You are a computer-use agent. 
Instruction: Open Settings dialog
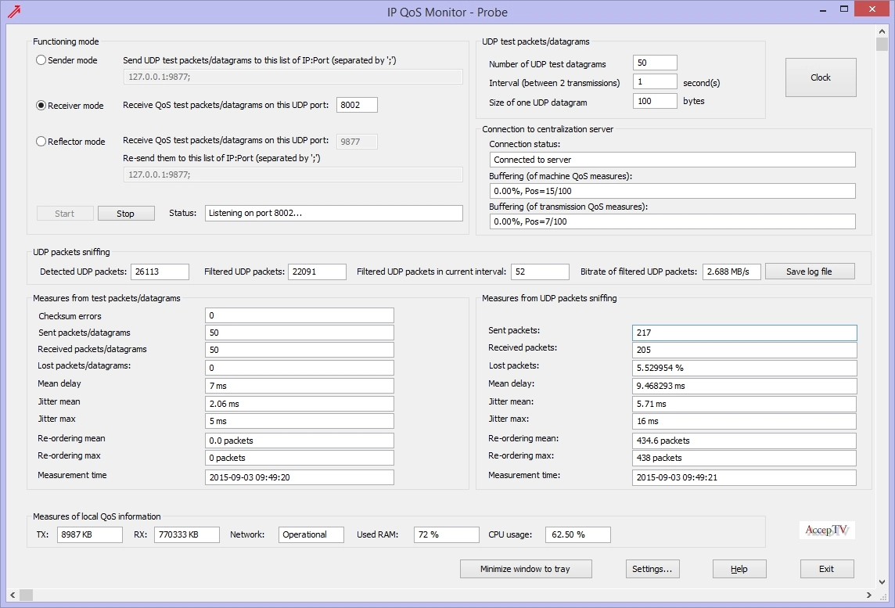[652, 569]
